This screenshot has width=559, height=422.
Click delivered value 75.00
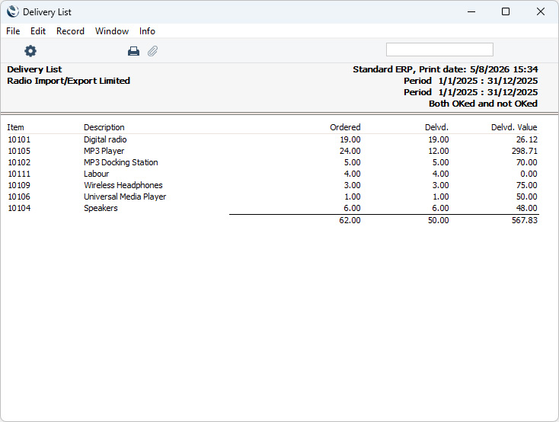[x=526, y=185]
